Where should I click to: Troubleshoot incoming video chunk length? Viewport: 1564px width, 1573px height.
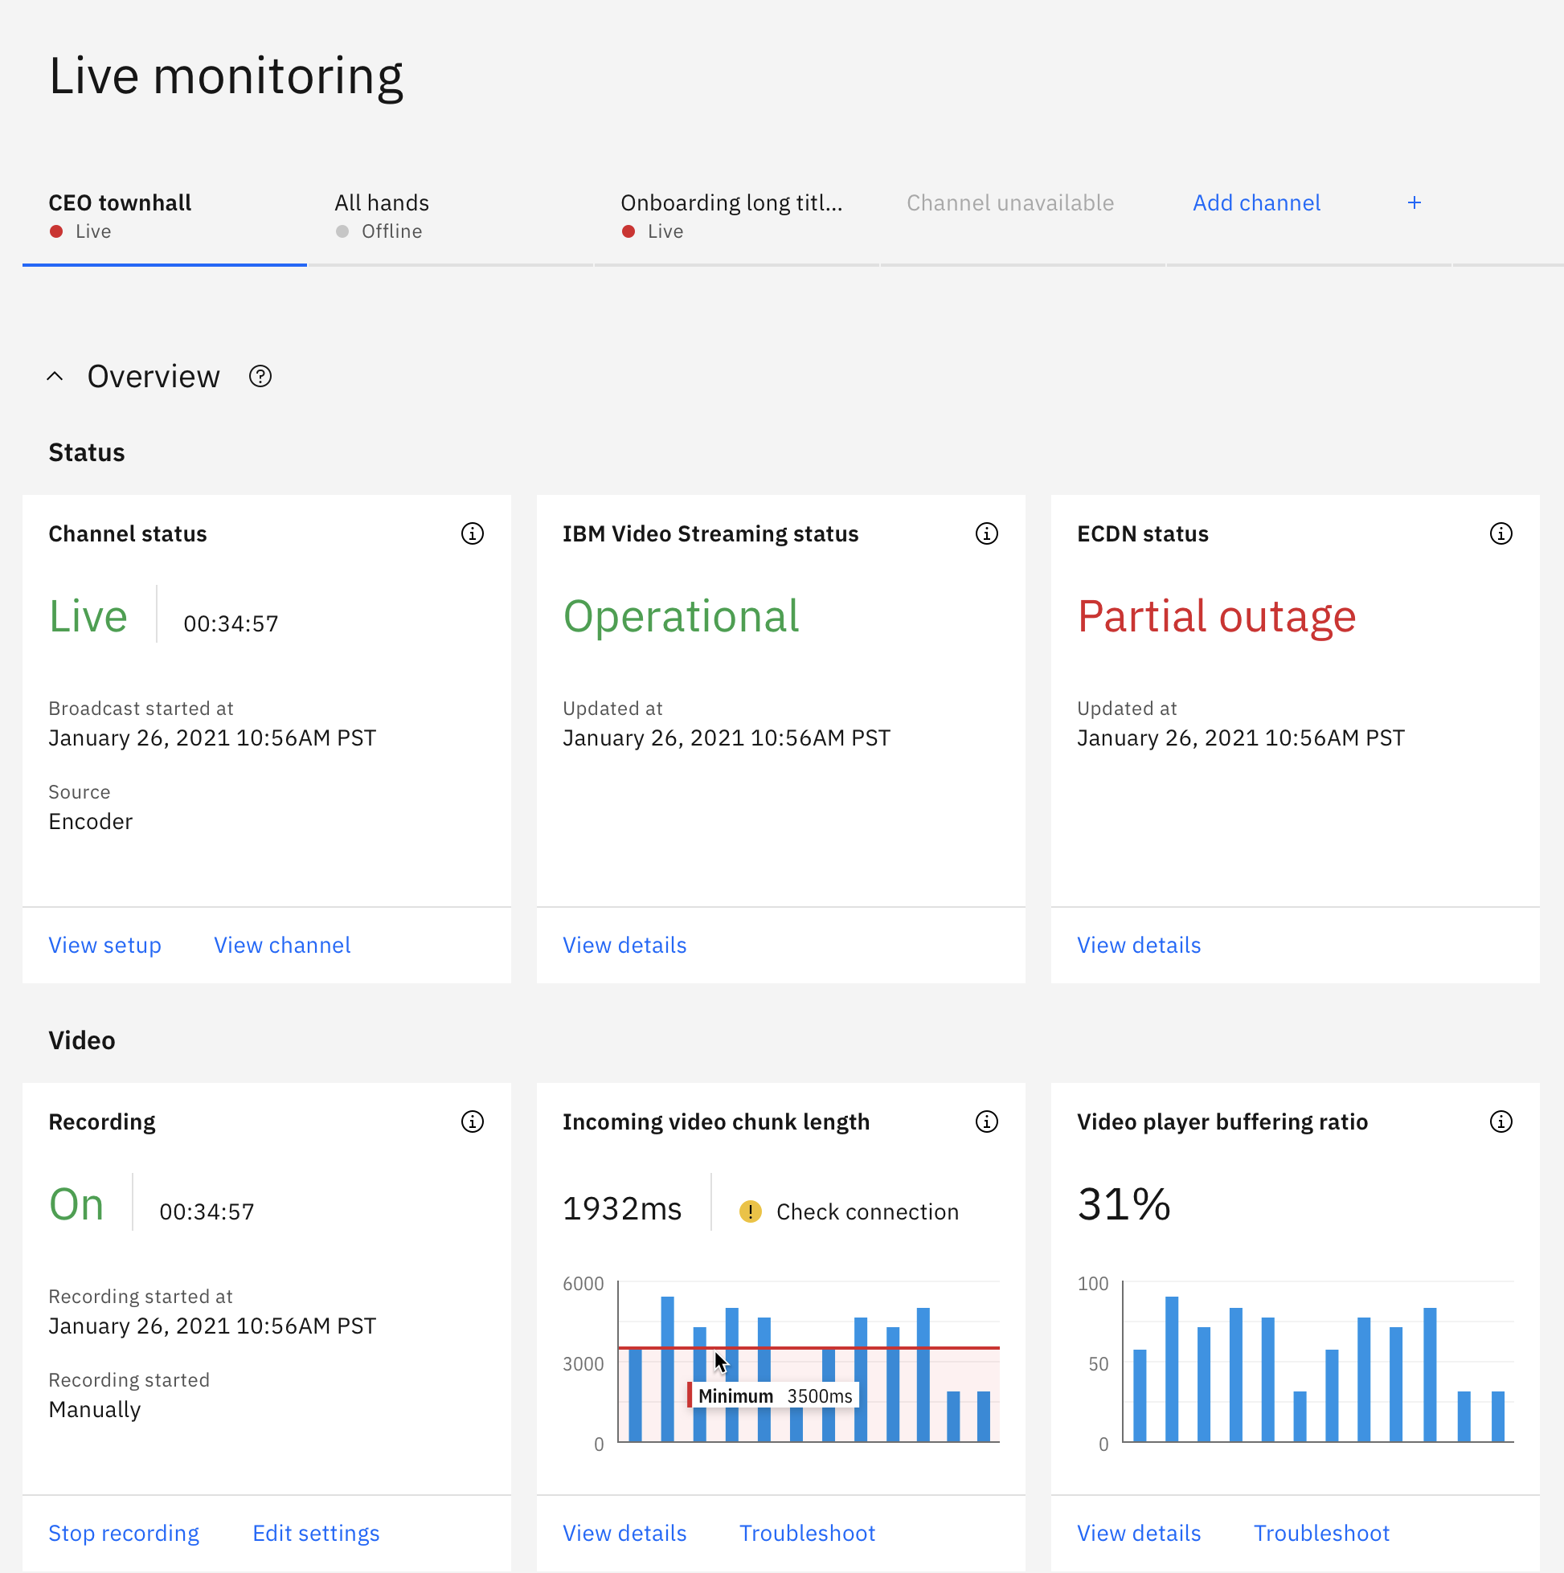coord(807,1533)
